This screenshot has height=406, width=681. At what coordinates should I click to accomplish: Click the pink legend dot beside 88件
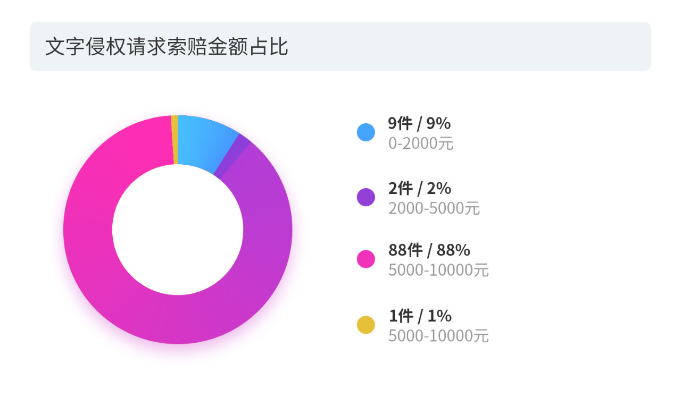click(x=366, y=259)
